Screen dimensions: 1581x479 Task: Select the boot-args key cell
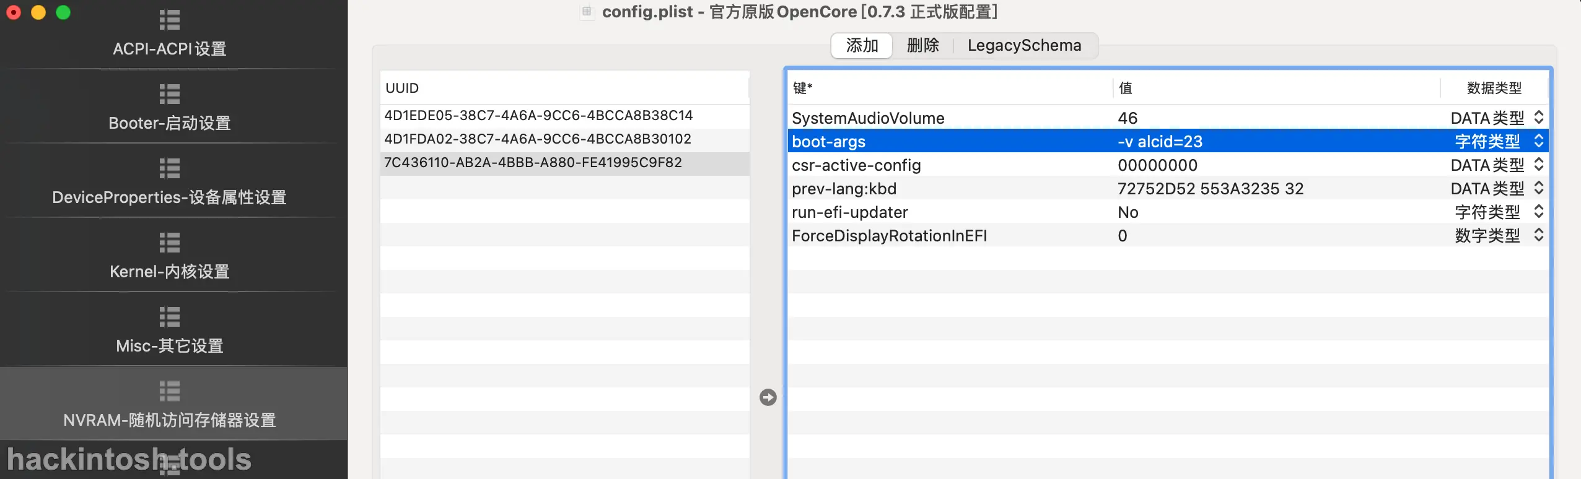[x=828, y=142]
